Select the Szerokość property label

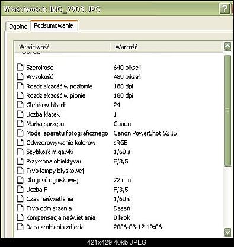tap(40, 68)
